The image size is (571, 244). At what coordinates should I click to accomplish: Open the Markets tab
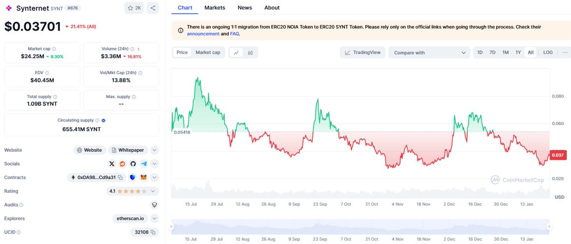[215, 8]
